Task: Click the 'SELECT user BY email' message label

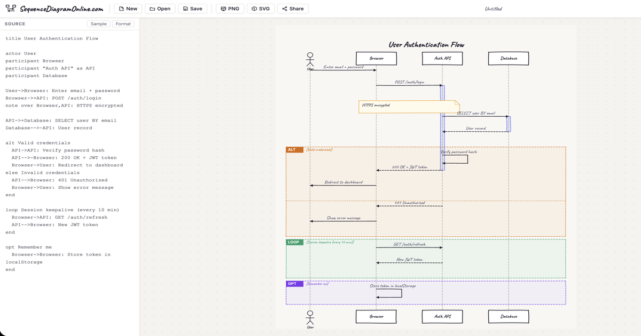Action: click(475, 113)
